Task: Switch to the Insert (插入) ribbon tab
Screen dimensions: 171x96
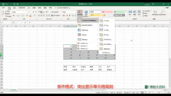Action: 15,8
